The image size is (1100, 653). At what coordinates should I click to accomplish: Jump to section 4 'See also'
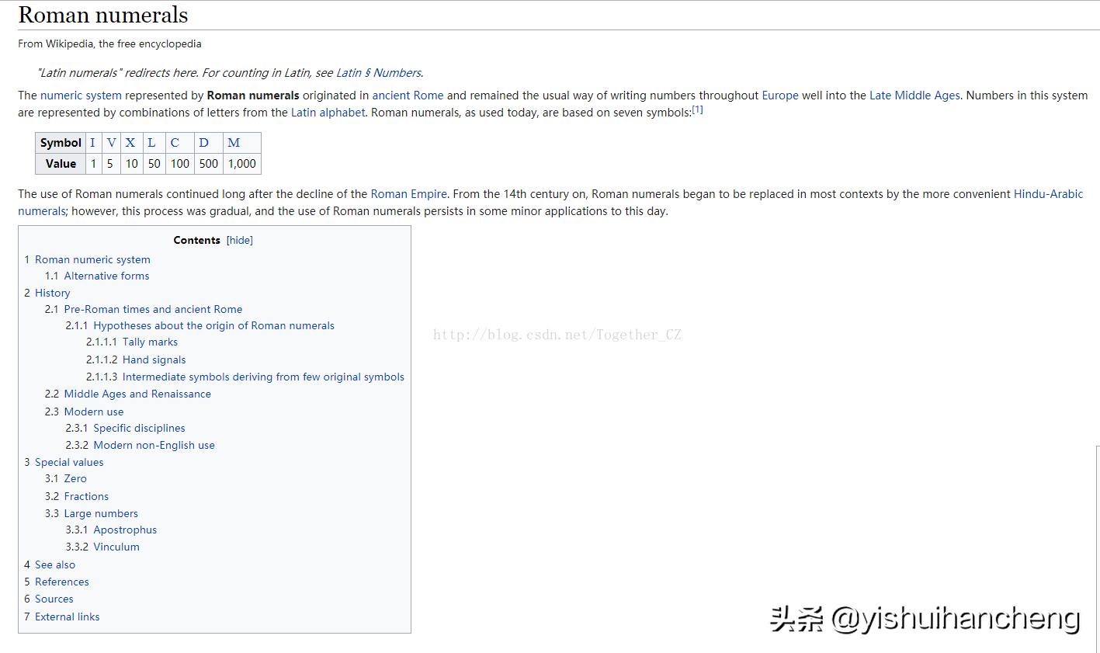point(55,564)
